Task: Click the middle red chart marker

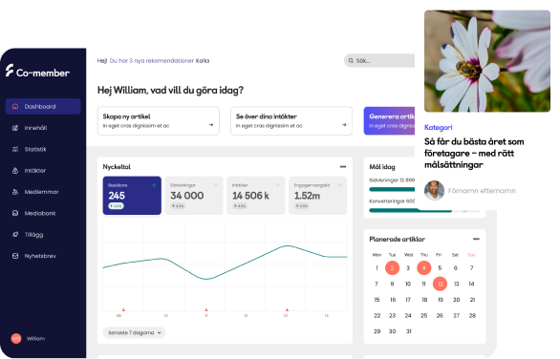Action: pyautogui.click(x=206, y=309)
